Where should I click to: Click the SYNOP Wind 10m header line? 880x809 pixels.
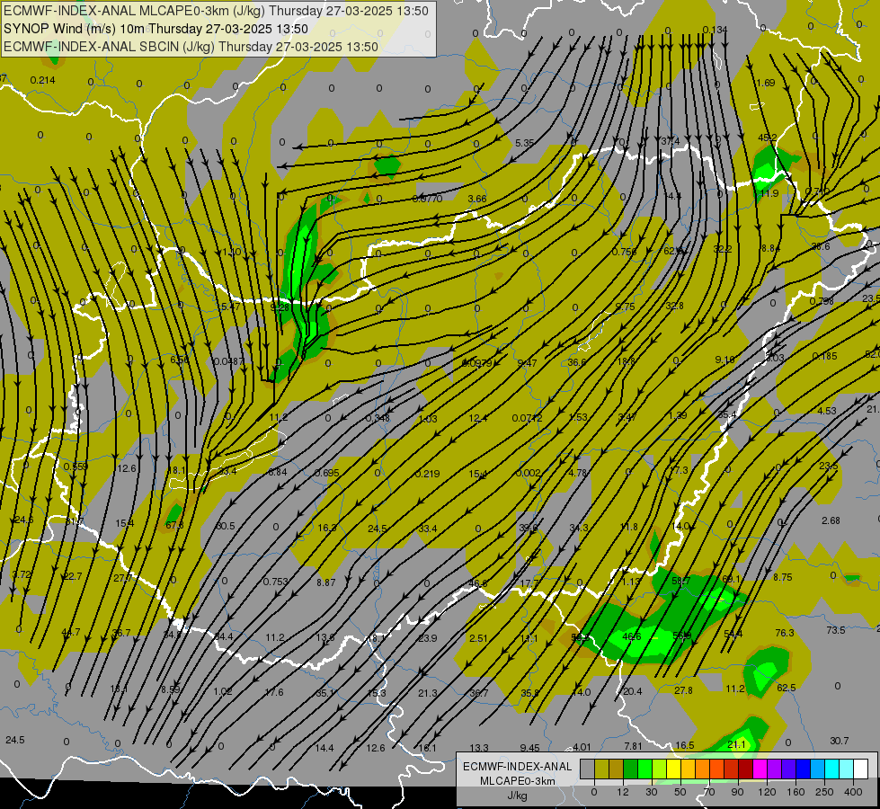pos(156,29)
